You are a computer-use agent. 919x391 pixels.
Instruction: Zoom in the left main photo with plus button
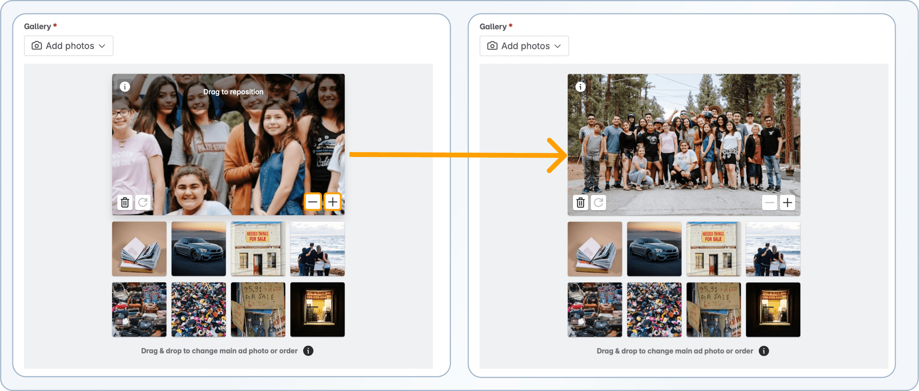[x=333, y=202]
